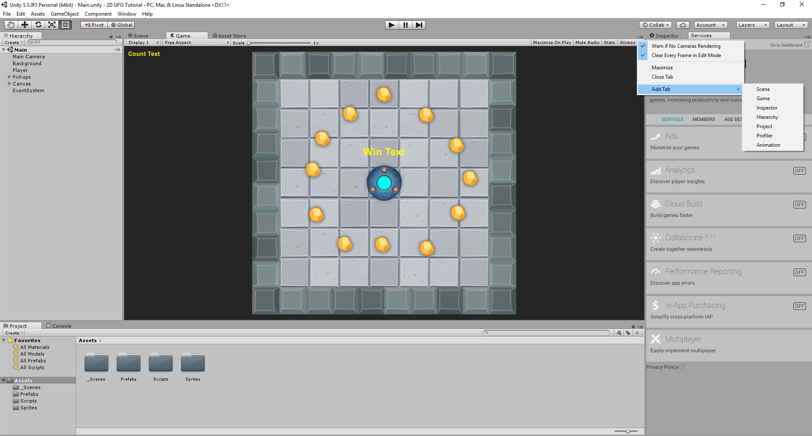Expand the Pickups object in the Hierarchy

pos(9,77)
